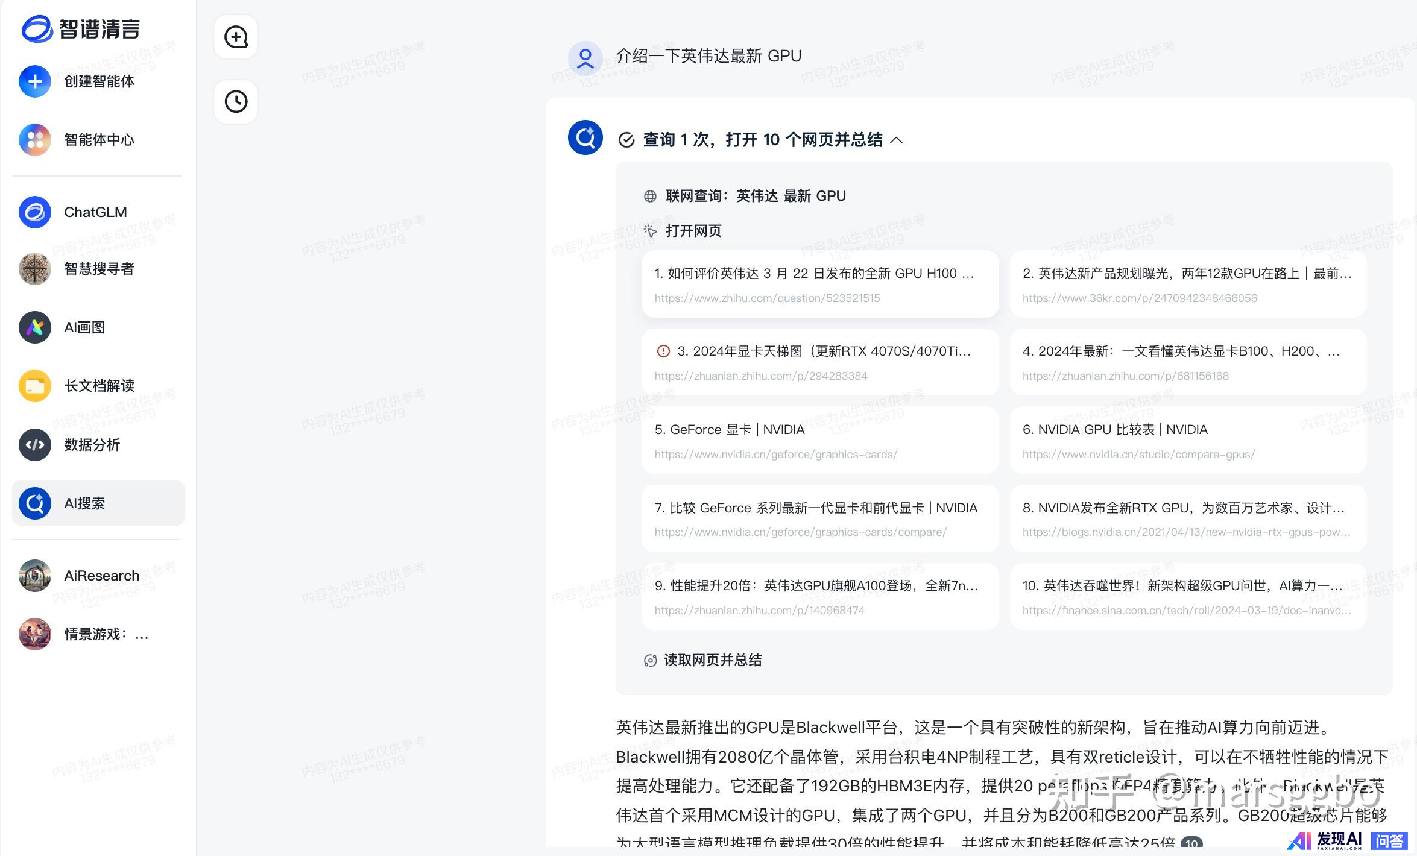
Task: Click the AI画图 icon
Action: (35, 327)
